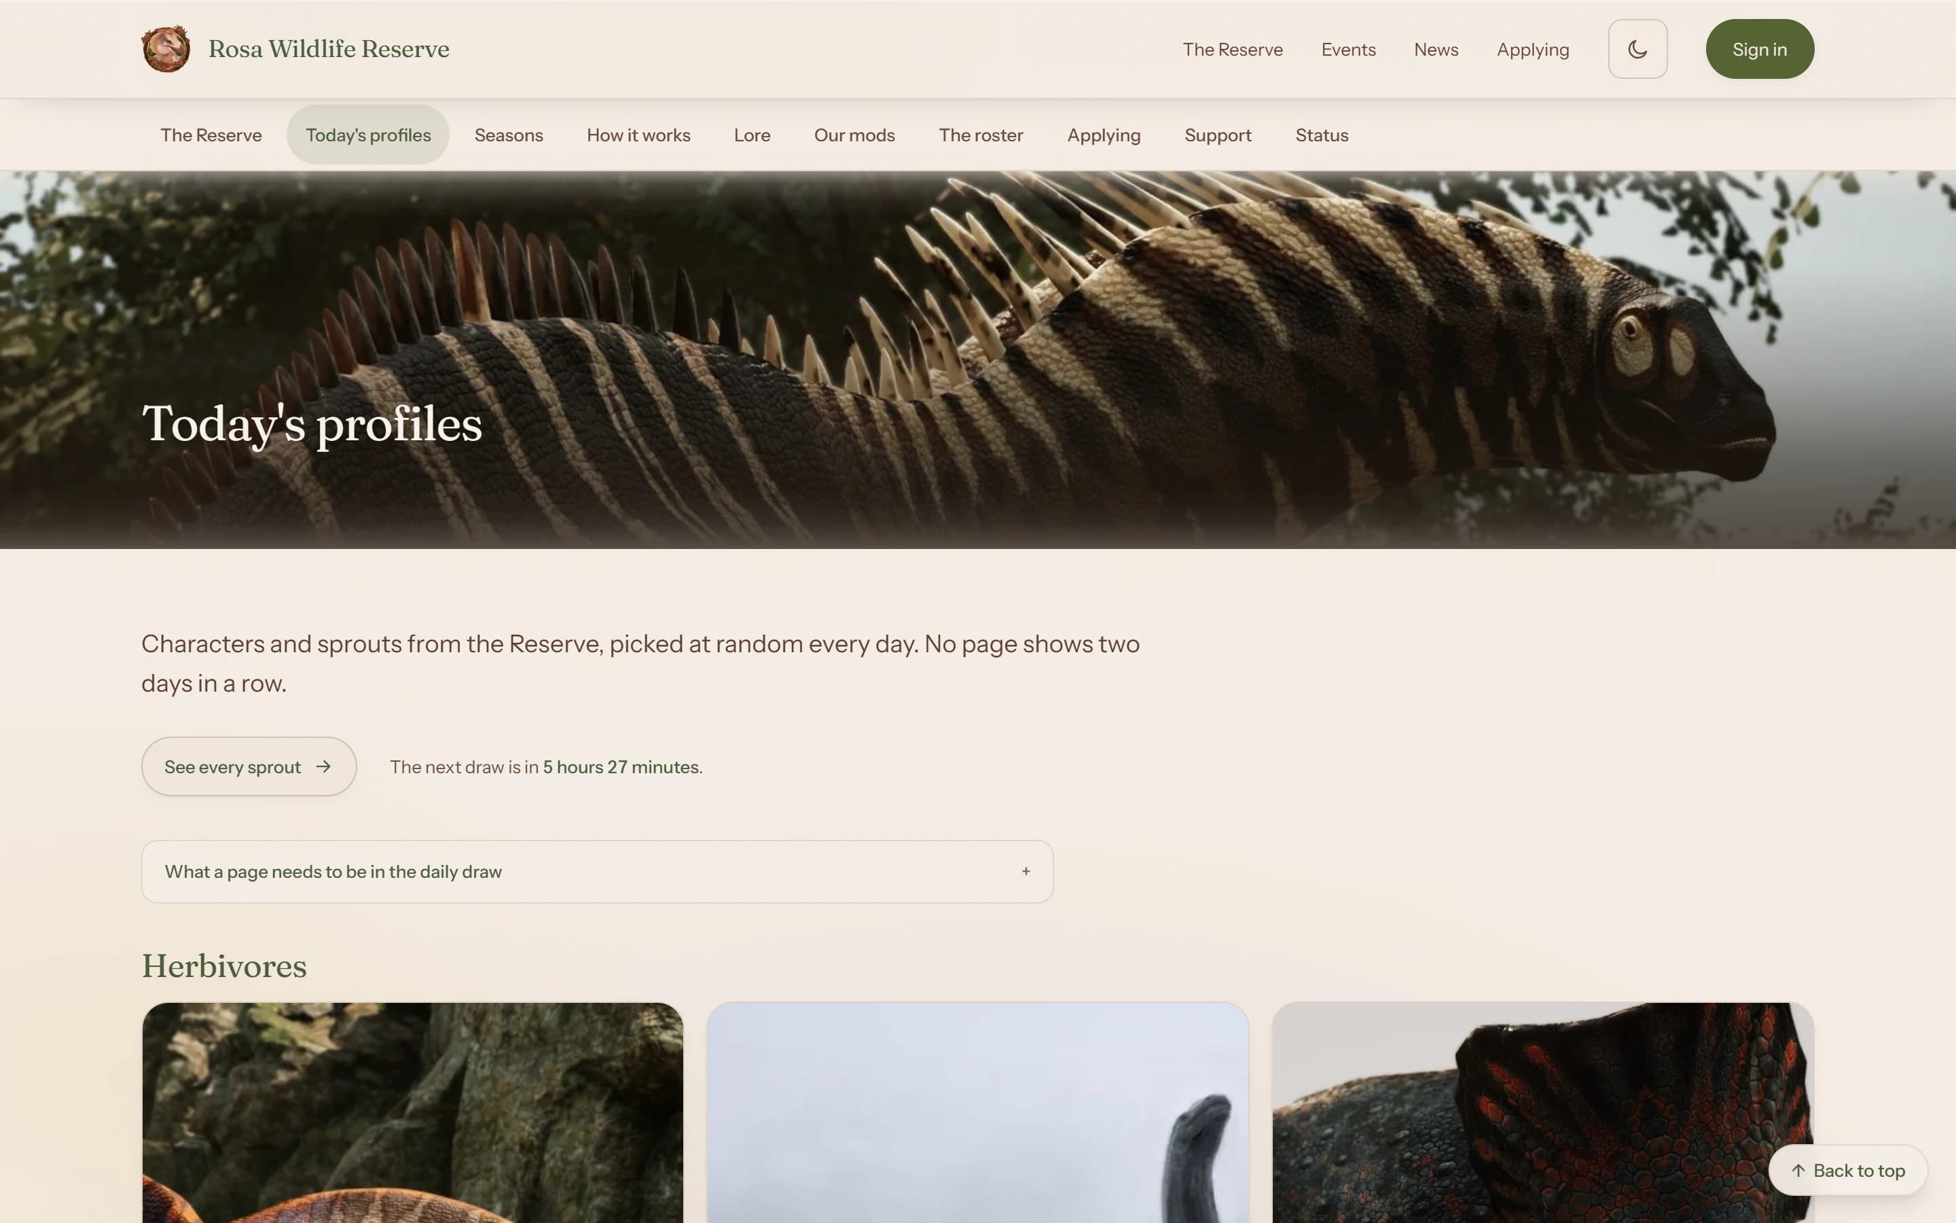
Task: Select Applying in the sub-navigation bar
Action: point(1103,135)
